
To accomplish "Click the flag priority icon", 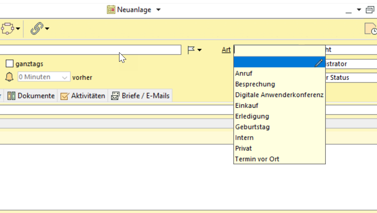I will coord(191,50).
